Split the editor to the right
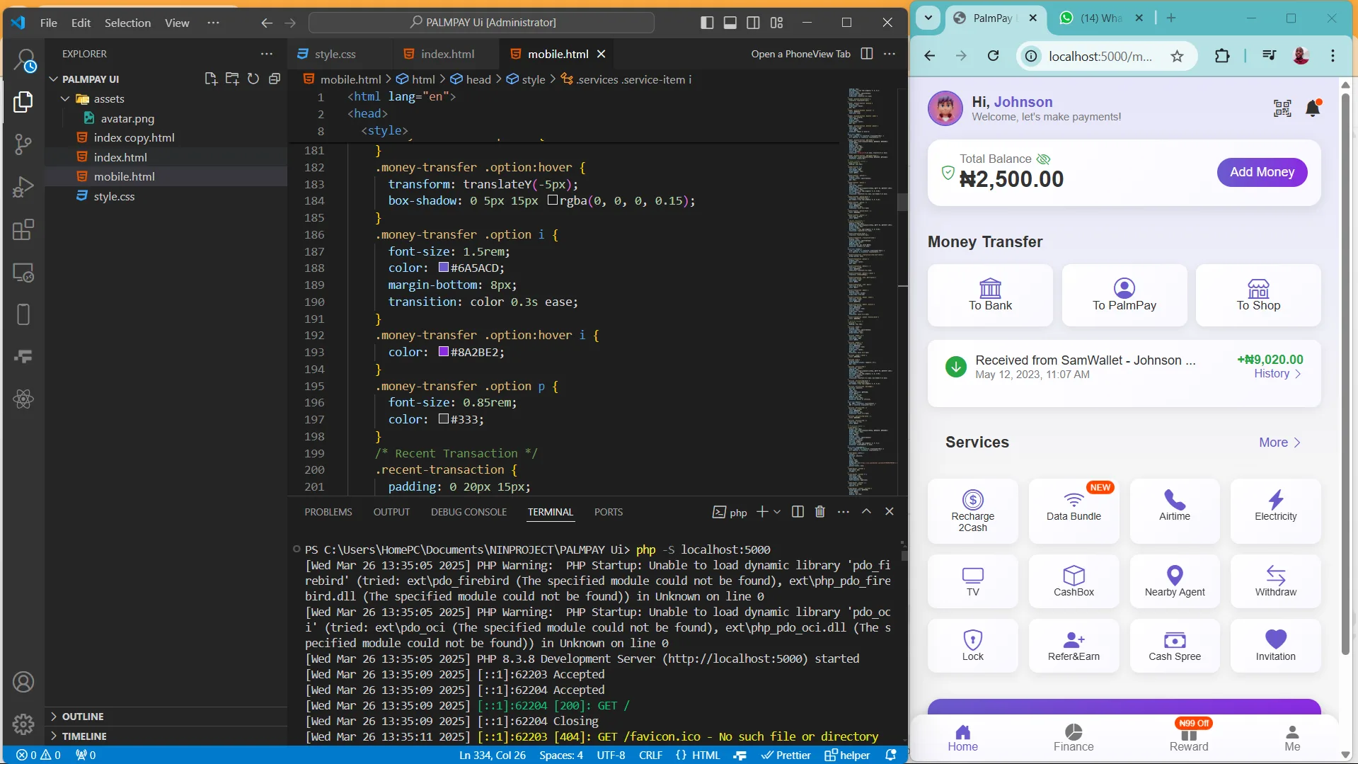 pos(867,54)
